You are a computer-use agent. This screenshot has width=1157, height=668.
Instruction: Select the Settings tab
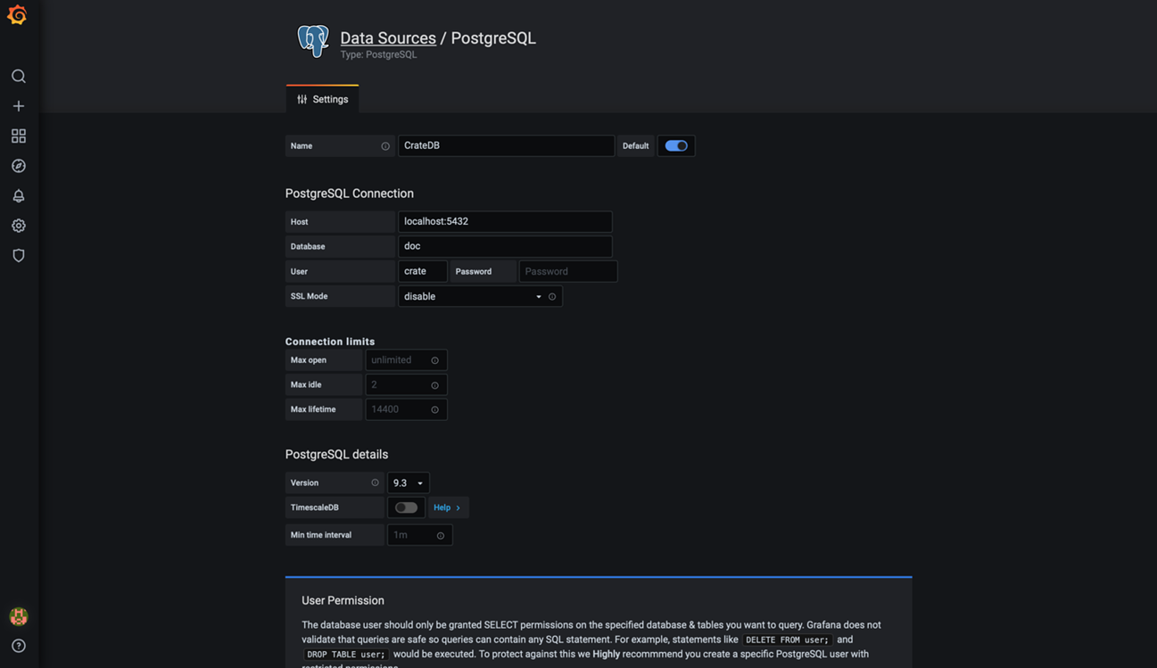[x=322, y=99]
